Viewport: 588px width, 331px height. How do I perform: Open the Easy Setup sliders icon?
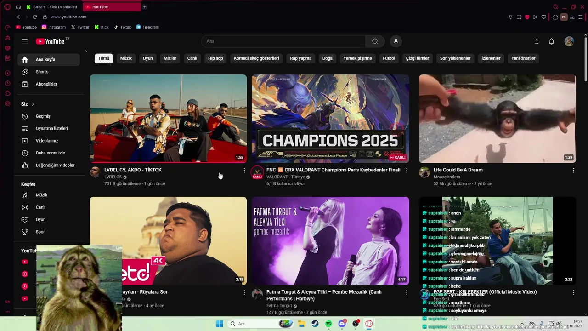[x=581, y=17]
